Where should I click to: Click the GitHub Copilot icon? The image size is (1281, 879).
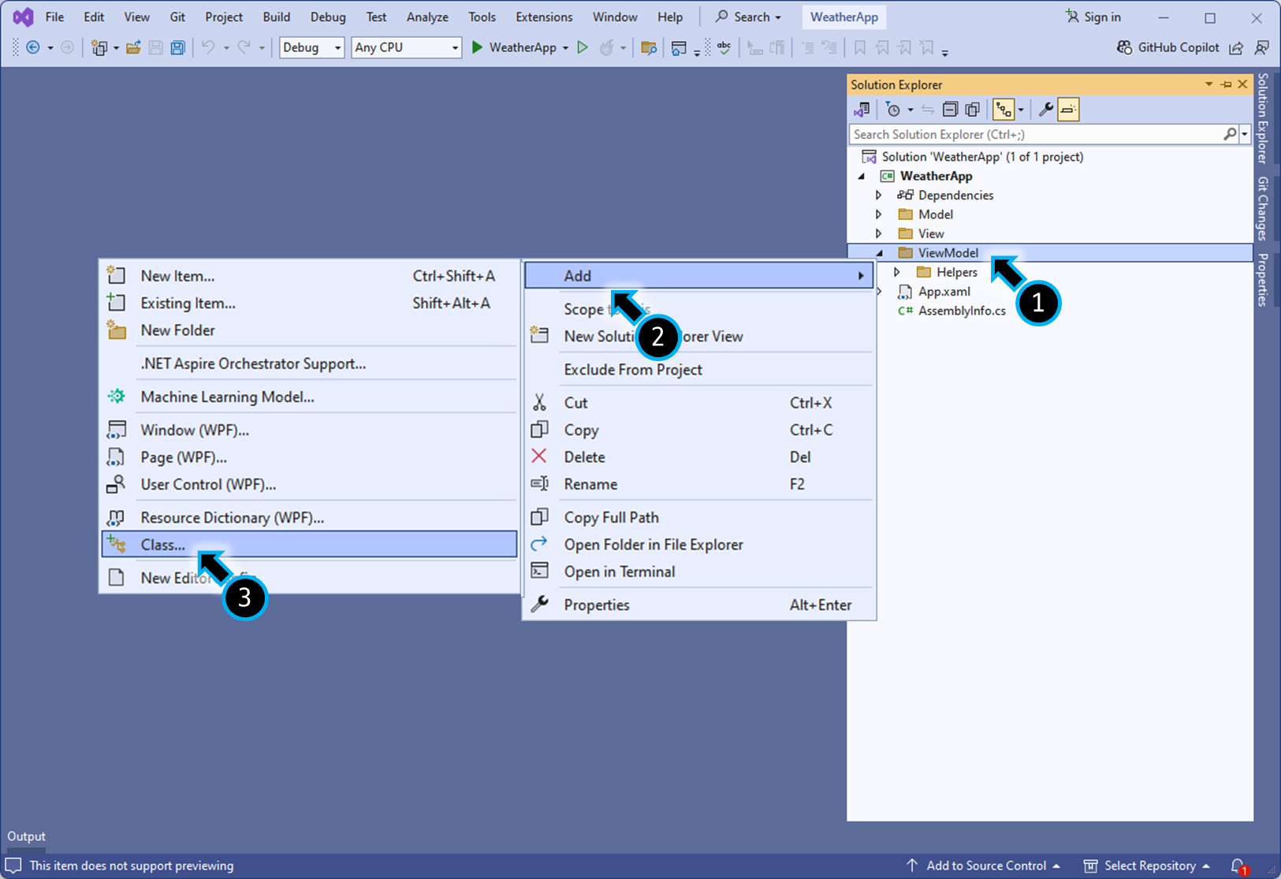click(x=1125, y=47)
